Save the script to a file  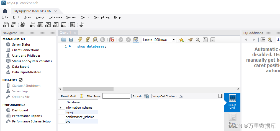[71, 40]
